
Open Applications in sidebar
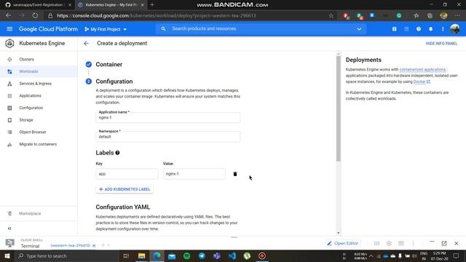click(39, 95)
